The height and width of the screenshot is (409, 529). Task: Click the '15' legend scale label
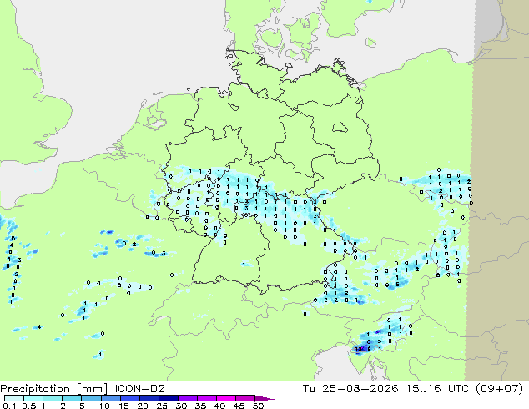pyautogui.click(x=123, y=406)
